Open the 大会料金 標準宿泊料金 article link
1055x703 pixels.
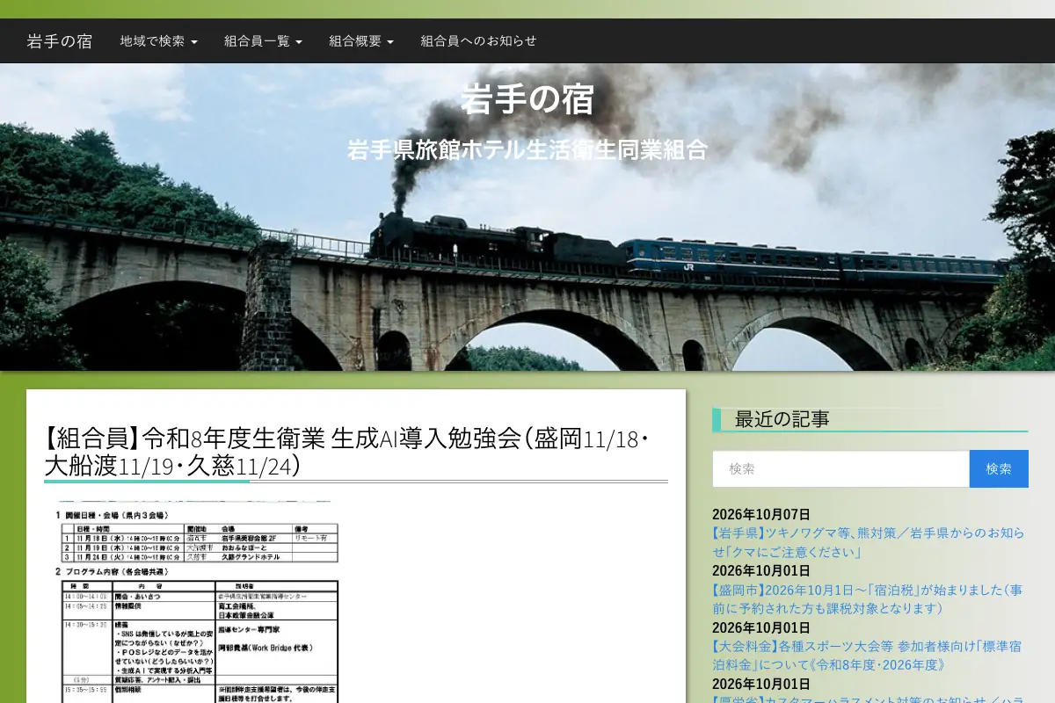[867, 656]
